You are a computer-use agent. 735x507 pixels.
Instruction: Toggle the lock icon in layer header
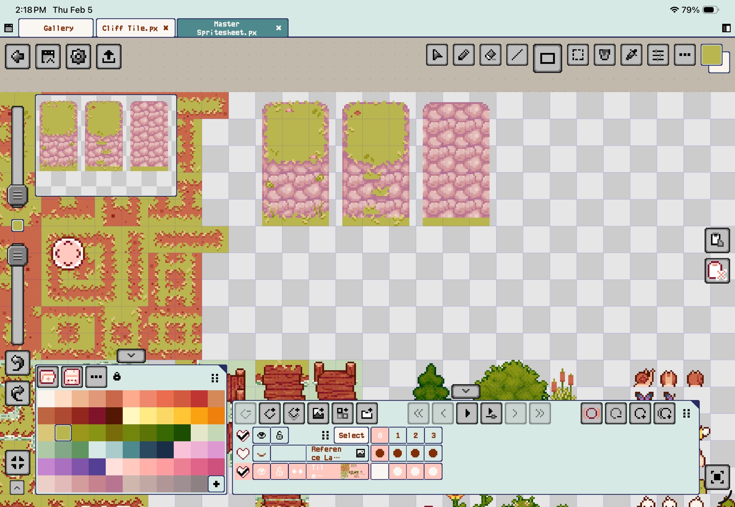[279, 436]
